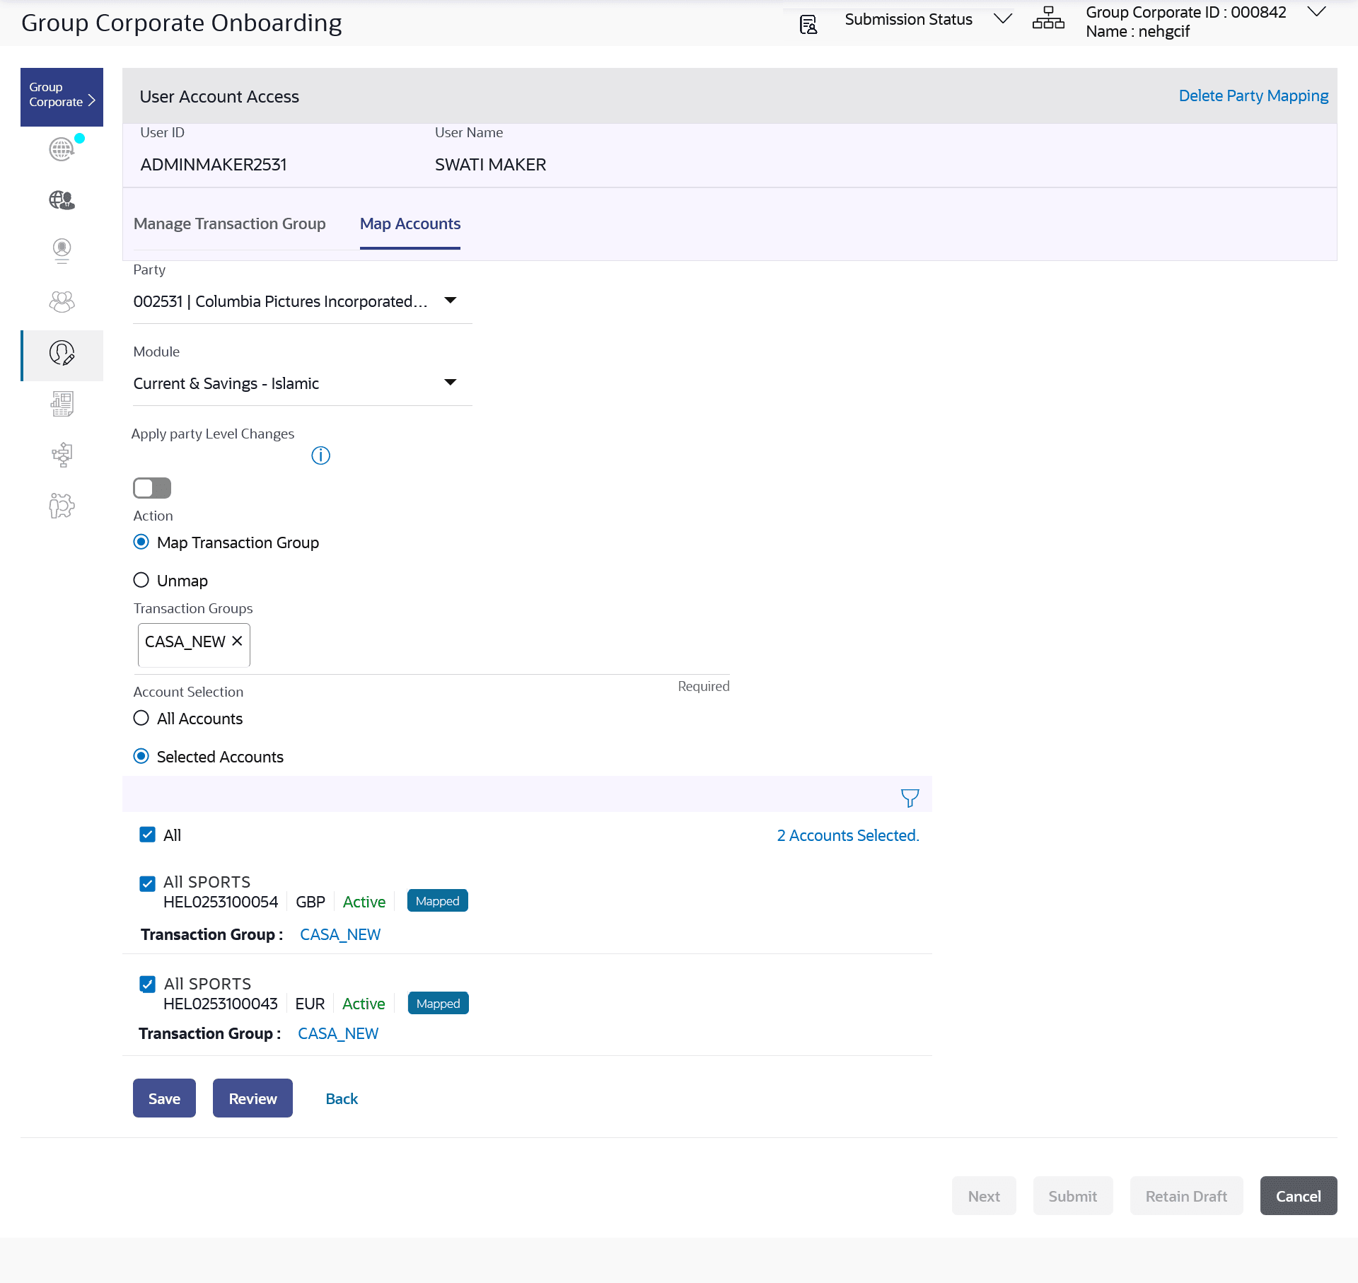Open the workflow sidebar icon
Viewport: 1358px width, 1283px height.
click(x=62, y=455)
